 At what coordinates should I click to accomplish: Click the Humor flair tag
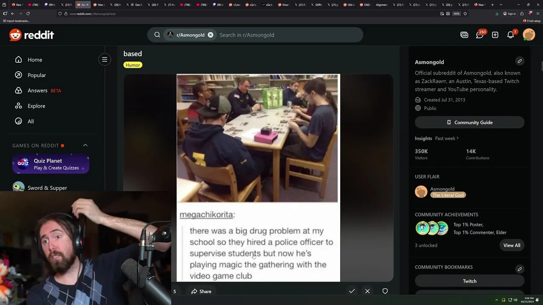point(133,65)
